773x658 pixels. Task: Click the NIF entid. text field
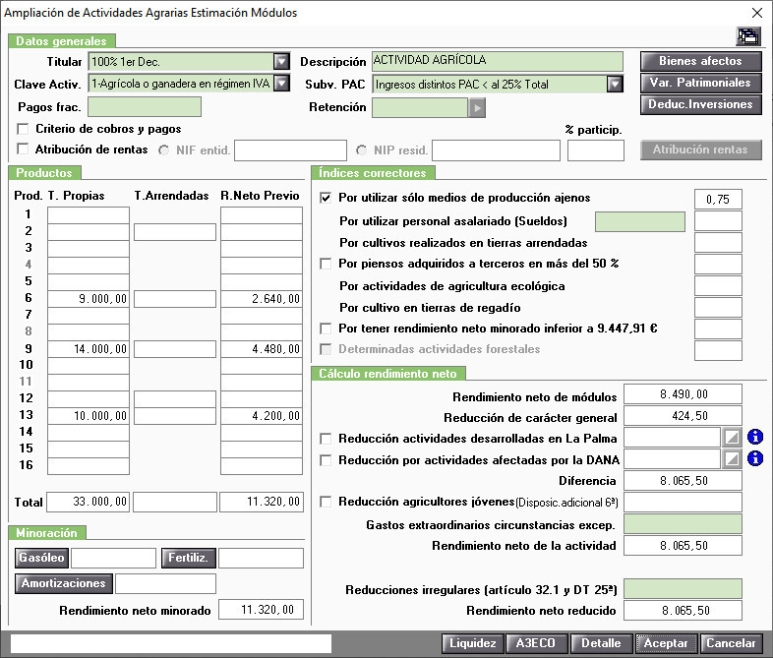coord(290,150)
